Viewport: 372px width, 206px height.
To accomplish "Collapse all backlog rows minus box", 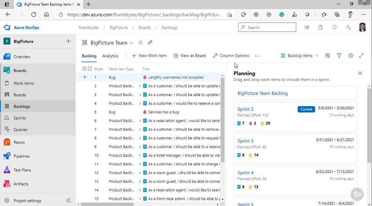I will coord(90,69).
